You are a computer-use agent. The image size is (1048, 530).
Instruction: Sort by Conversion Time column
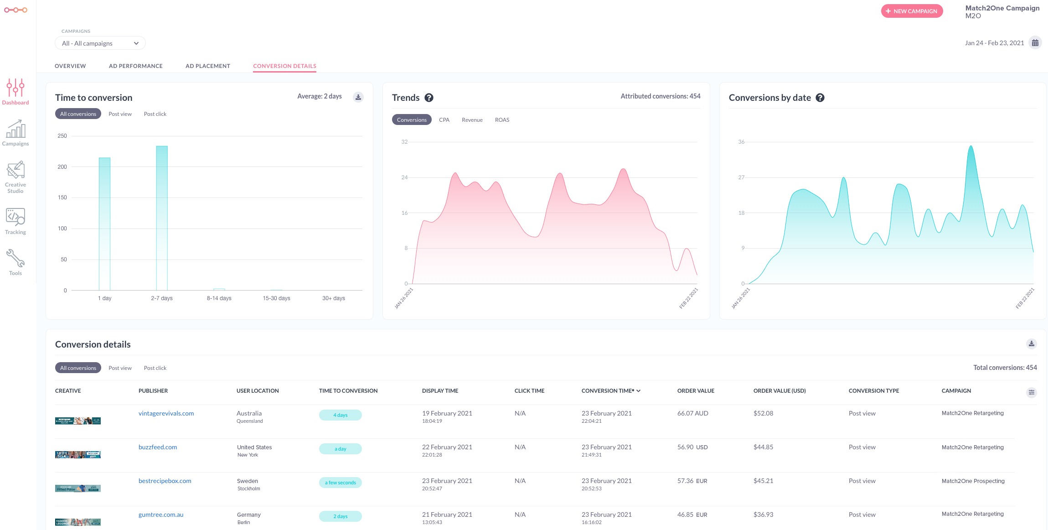coord(611,391)
